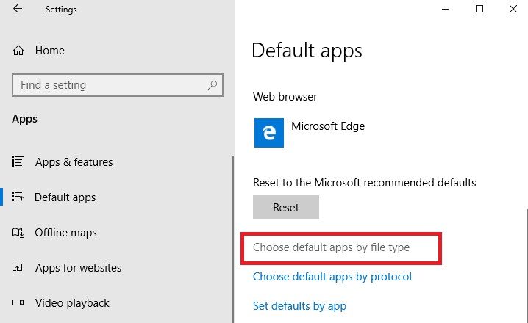Open the Video playback camera icon

(x=18, y=302)
